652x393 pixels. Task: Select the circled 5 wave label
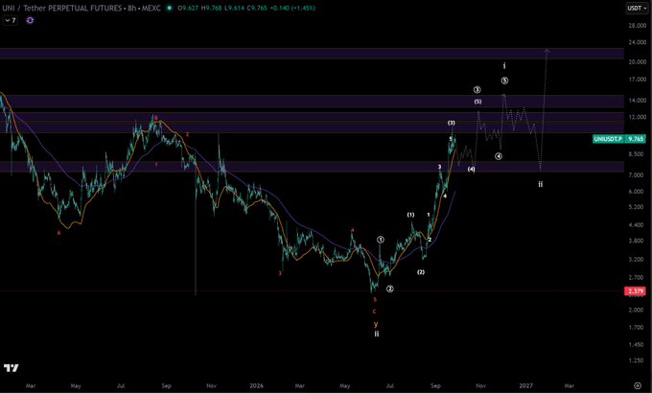504,81
